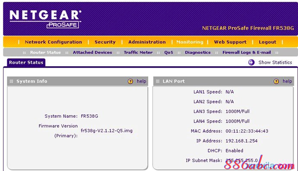Click the DHCP label
298x171 pixels.
[x=215, y=151]
